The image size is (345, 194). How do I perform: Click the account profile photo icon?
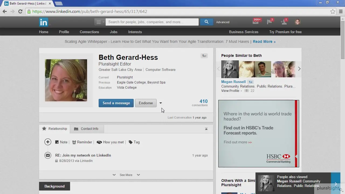(298, 22)
